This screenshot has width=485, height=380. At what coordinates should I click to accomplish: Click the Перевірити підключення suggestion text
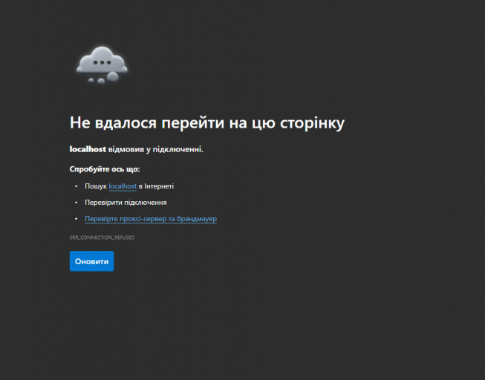(x=126, y=203)
